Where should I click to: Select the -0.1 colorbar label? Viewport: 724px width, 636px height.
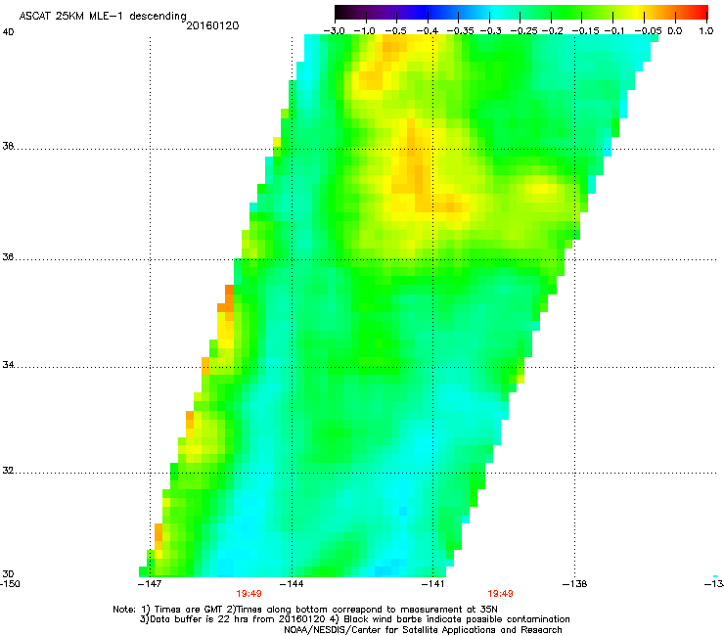tap(614, 31)
